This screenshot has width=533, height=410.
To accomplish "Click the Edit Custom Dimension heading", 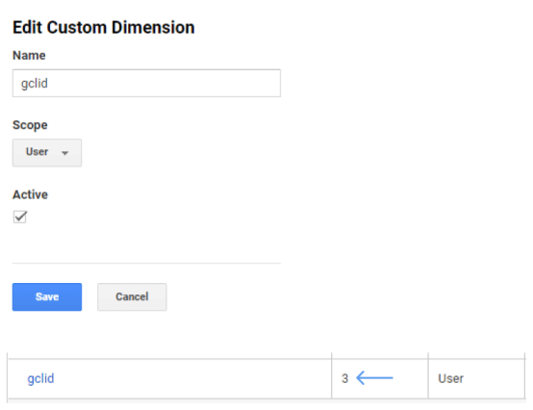I will [104, 28].
